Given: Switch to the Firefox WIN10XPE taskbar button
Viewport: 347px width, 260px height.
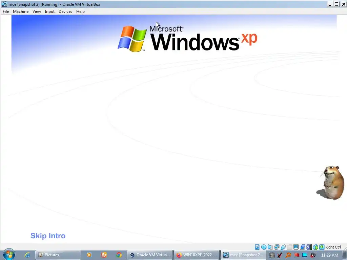Looking at the screenshot, I should coord(197,255).
